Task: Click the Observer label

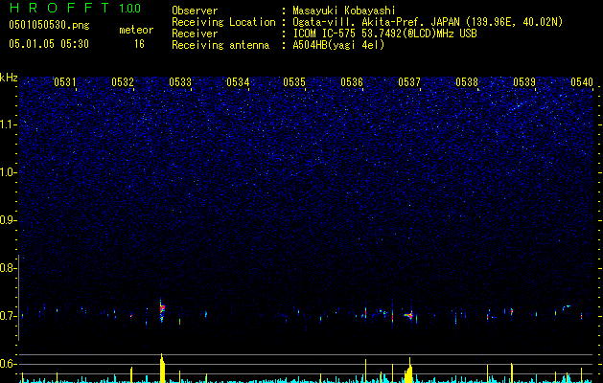Action: [x=195, y=11]
